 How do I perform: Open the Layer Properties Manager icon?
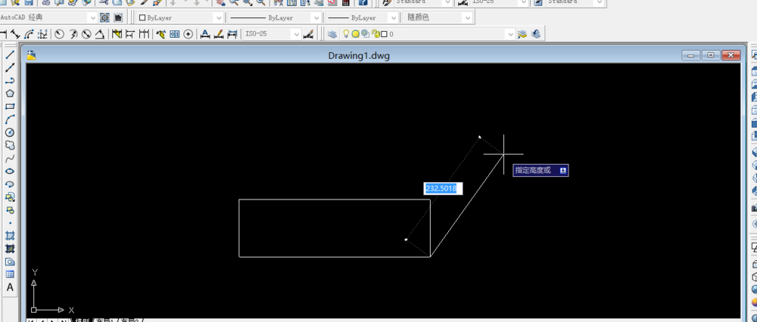tap(332, 34)
